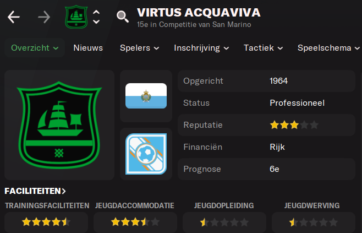Click the large ship club badge
Viewport: 362px width, 233px height.
click(x=59, y=125)
